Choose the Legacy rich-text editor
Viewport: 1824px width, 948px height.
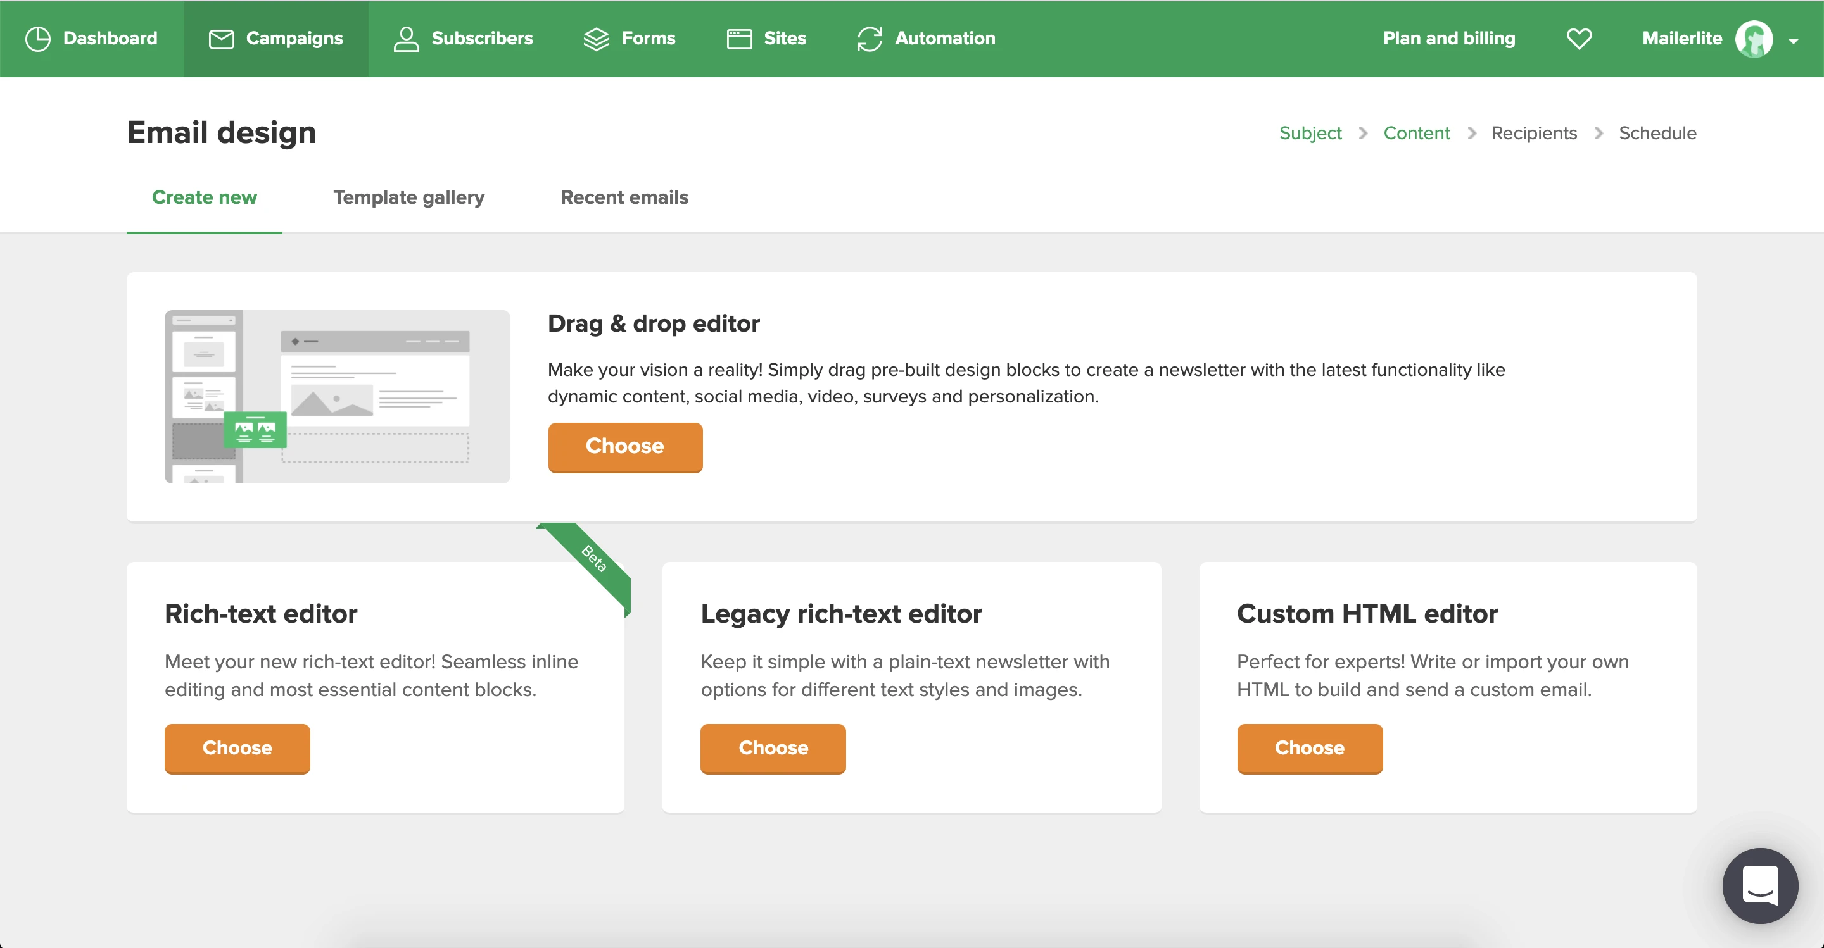click(x=773, y=748)
